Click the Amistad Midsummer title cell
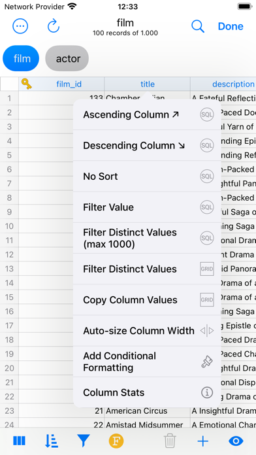The height and width of the screenshot is (455, 256). [148, 425]
